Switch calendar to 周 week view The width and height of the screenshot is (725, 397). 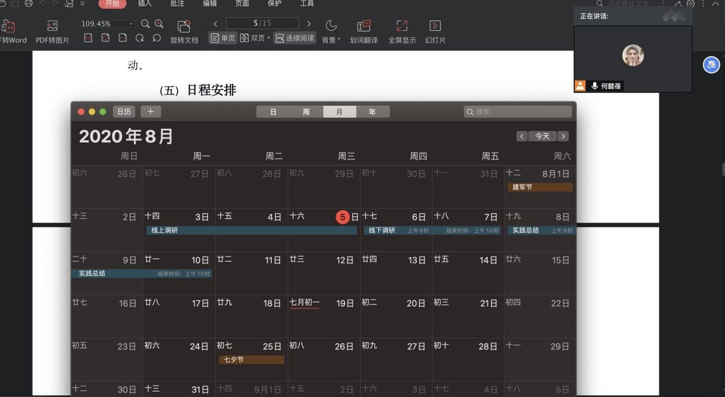tap(306, 112)
